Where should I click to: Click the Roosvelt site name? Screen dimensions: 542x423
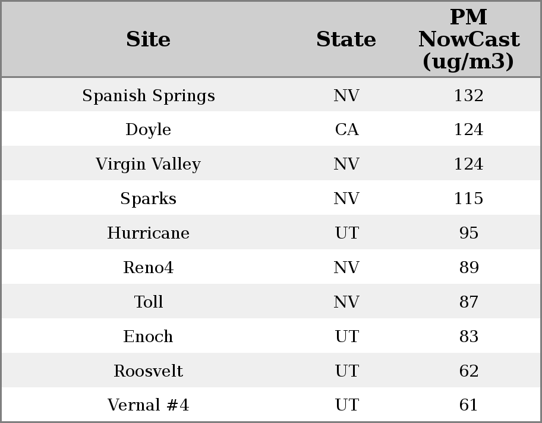click(149, 371)
